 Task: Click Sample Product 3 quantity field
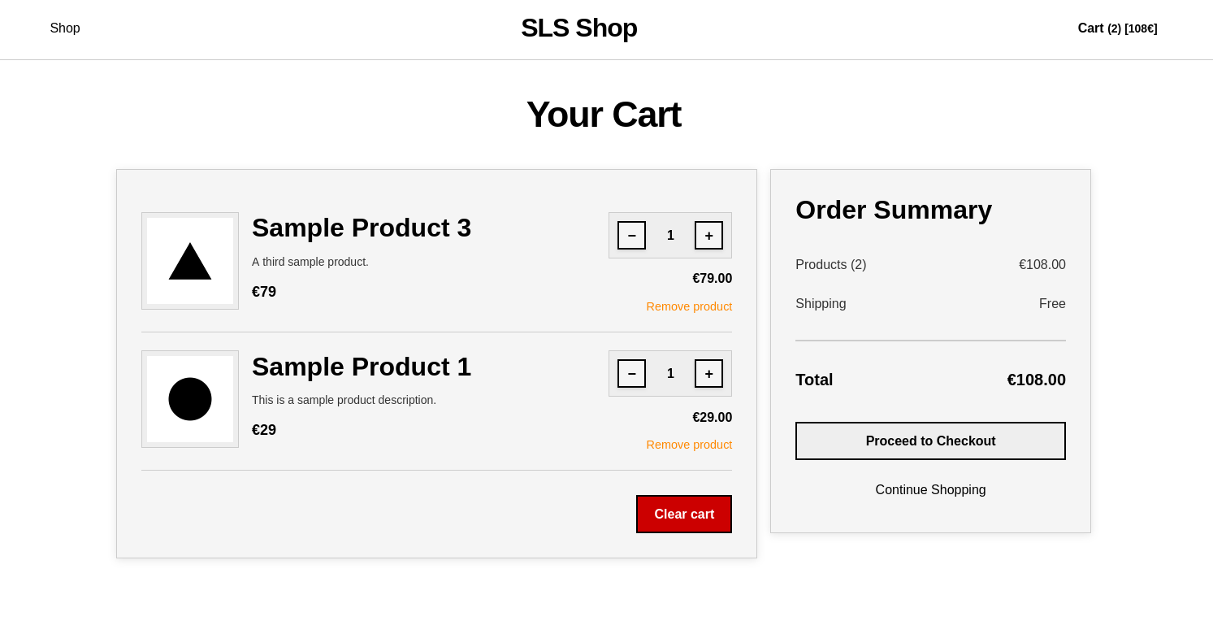pyautogui.click(x=670, y=235)
